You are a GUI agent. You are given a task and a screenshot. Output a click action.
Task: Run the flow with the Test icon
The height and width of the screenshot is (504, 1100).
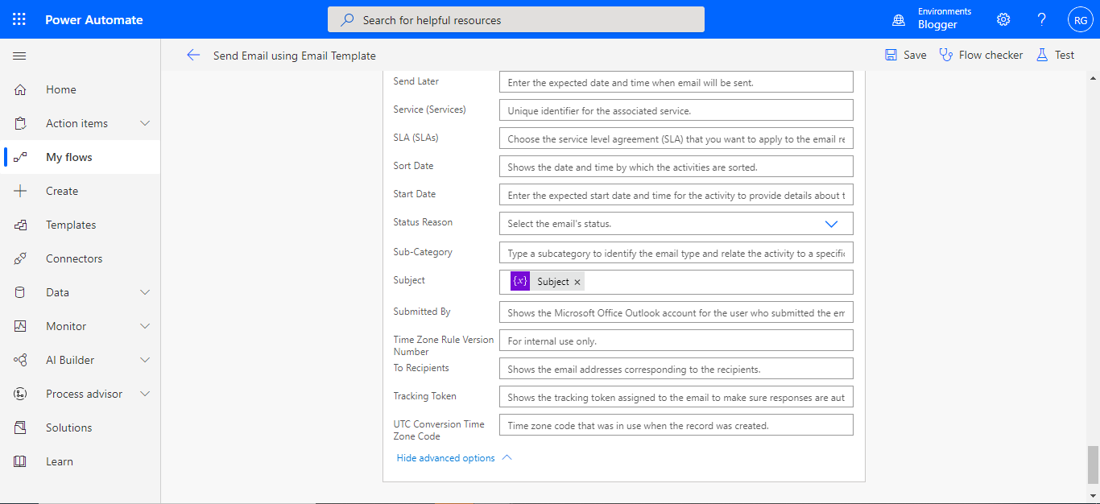click(x=1054, y=54)
